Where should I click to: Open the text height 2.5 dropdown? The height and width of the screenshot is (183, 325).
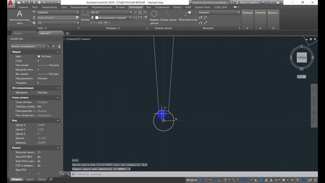(x=58, y=23)
